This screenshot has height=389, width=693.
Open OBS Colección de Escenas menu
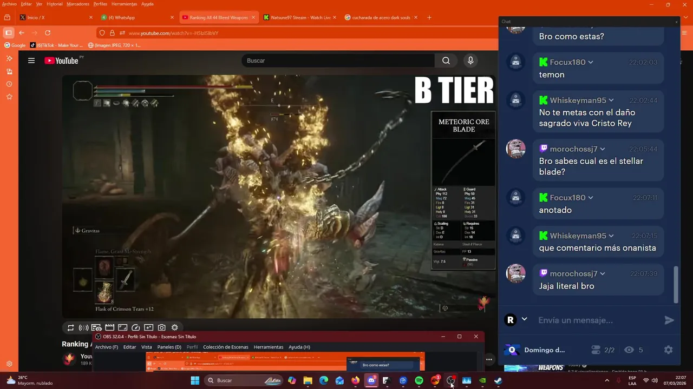point(225,347)
